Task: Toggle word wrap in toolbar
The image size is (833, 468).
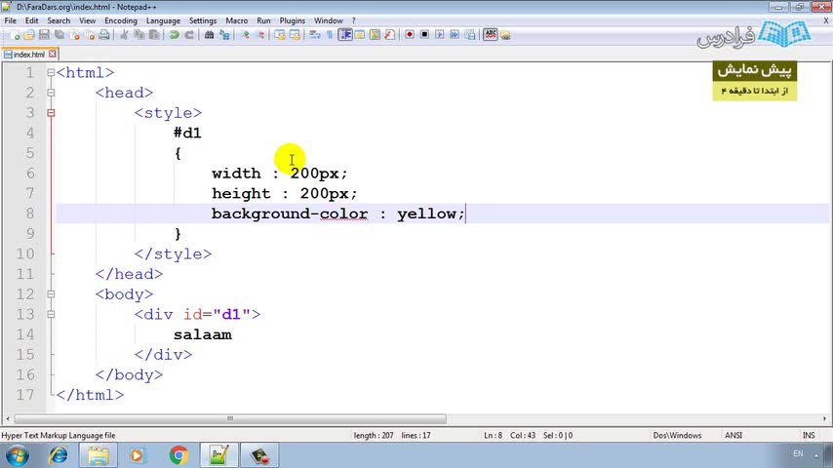Action: [314, 35]
